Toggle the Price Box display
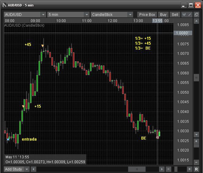203x173 pixels. (x=147, y=15)
